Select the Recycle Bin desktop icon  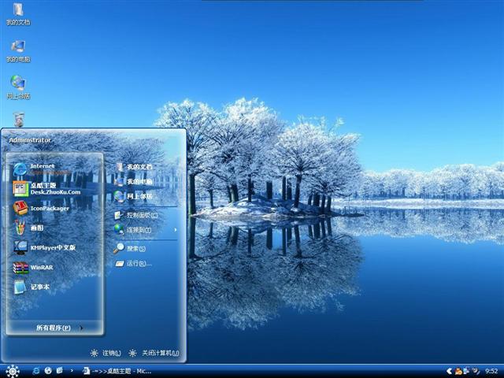[19, 120]
